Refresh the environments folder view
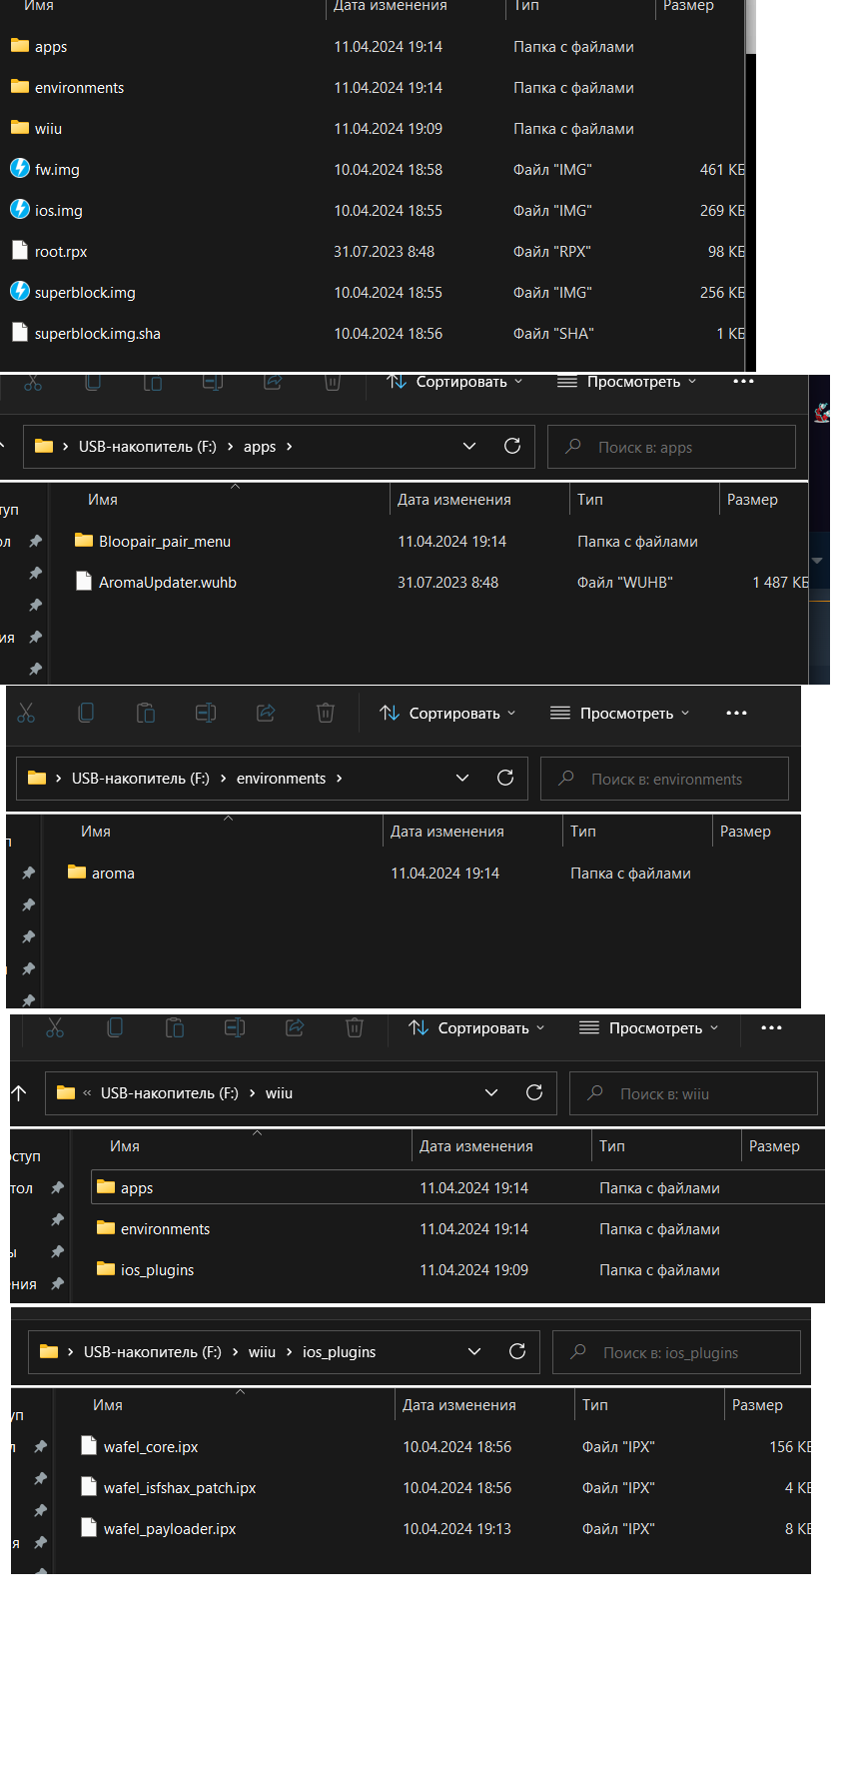Screen dimensions: 859x1767 [x=505, y=778]
